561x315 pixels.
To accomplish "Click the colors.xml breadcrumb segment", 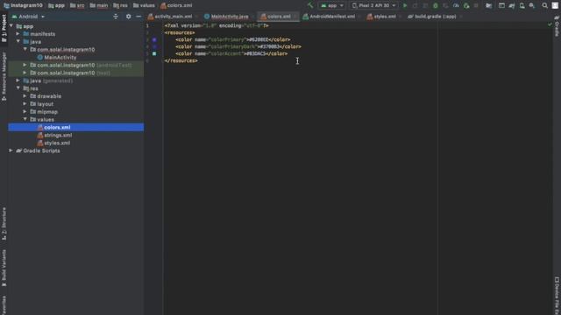I will pos(176,5).
